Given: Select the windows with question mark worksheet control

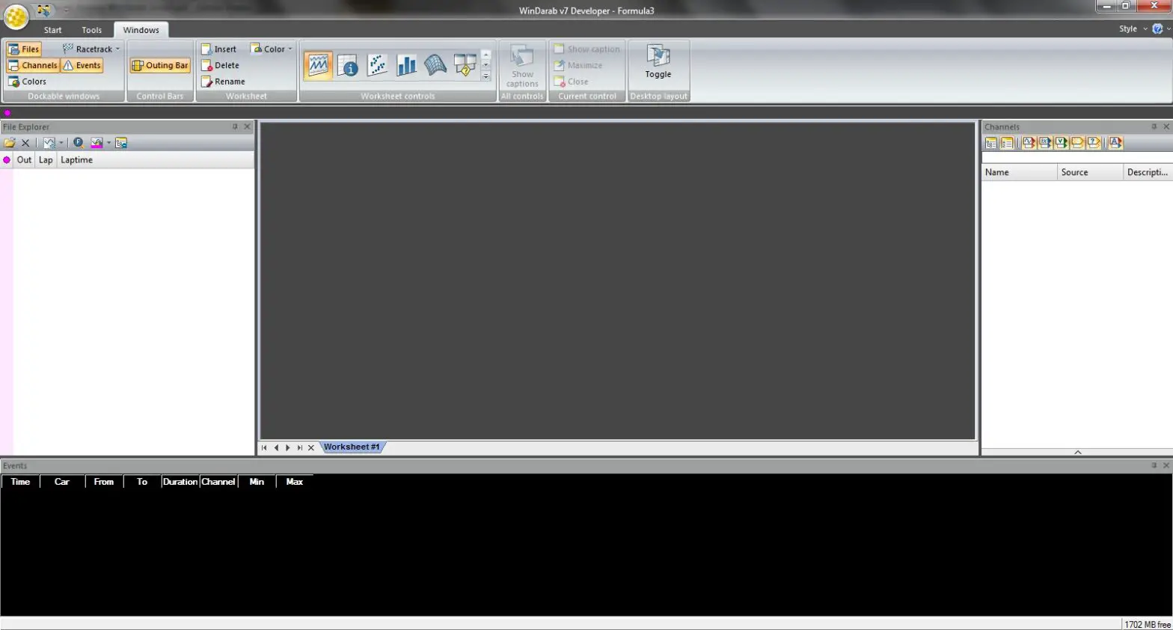Looking at the screenshot, I should coord(465,65).
